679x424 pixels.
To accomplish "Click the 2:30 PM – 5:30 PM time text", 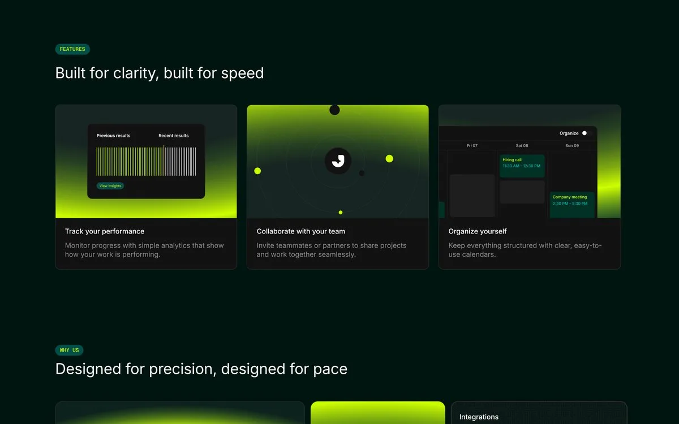I will tap(570, 204).
